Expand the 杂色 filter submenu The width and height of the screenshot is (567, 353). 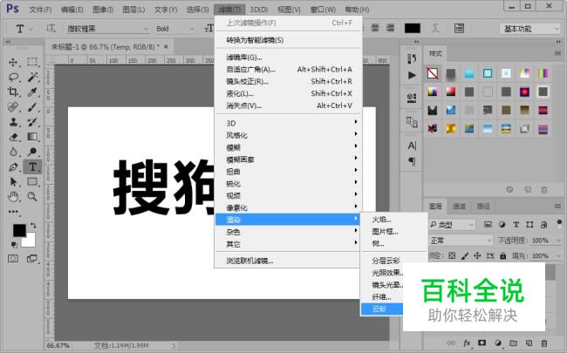[x=288, y=232]
